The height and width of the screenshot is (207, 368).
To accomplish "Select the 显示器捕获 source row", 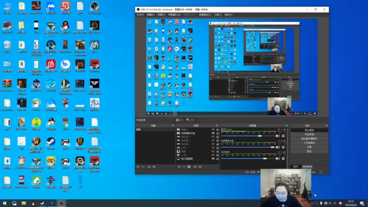I will pos(198,159).
